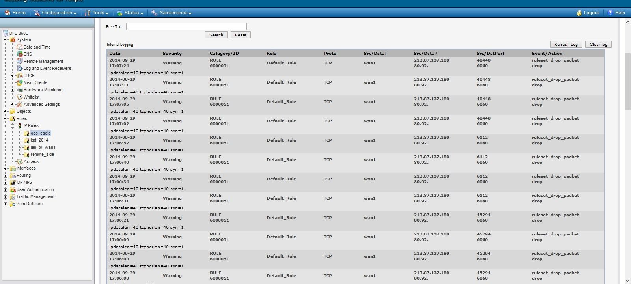Expand the DHCP tree node
The image size is (631, 284).
click(x=12, y=75)
